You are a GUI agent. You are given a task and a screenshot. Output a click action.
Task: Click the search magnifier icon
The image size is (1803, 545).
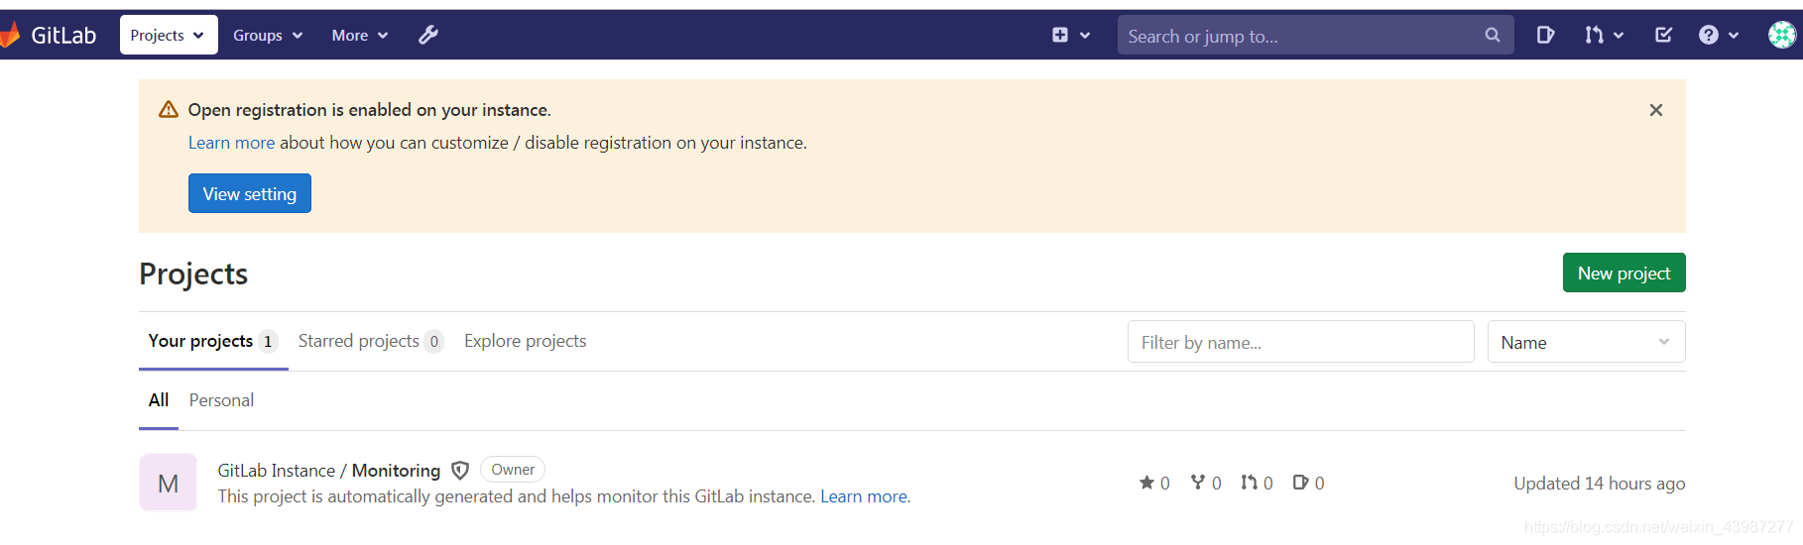click(x=1493, y=35)
